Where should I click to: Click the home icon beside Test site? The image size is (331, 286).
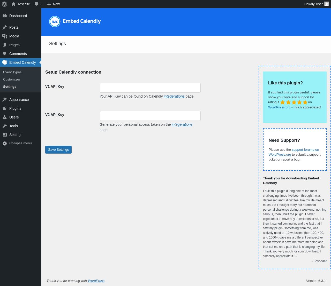pyautogui.click(x=13, y=4)
